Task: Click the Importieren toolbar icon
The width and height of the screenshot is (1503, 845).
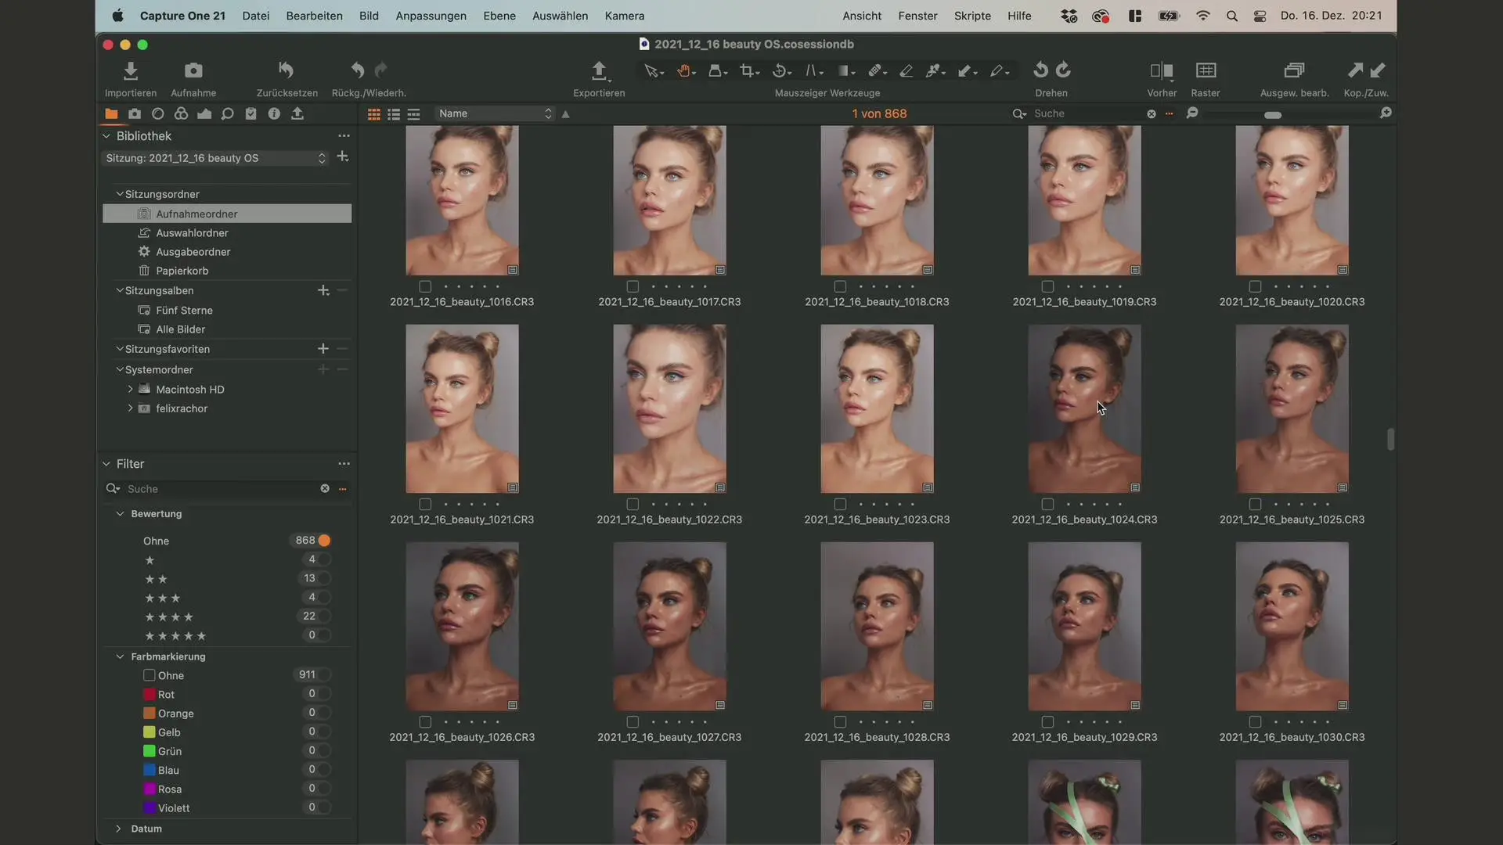Action: (131, 70)
